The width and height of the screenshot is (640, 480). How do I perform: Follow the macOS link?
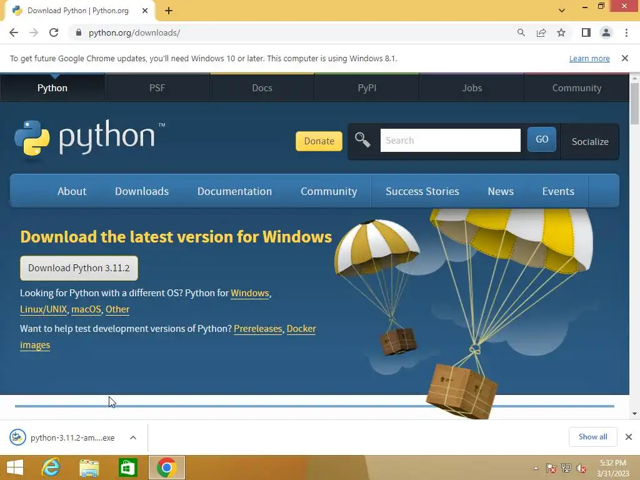click(86, 309)
